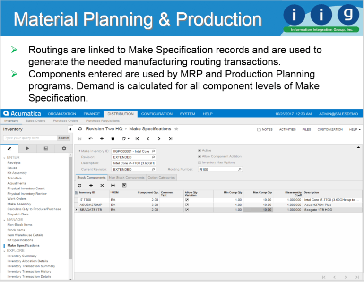
Task: Open lookup magnifier for Make Inventory ID
Action: 153,151
